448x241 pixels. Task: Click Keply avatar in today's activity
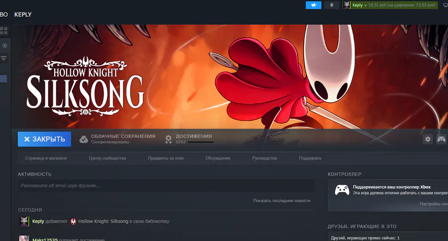24,221
